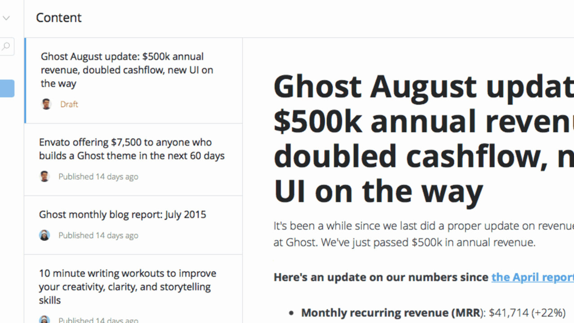
Task: Click the author avatar on the Draft post
Action: (x=46, y=104)
